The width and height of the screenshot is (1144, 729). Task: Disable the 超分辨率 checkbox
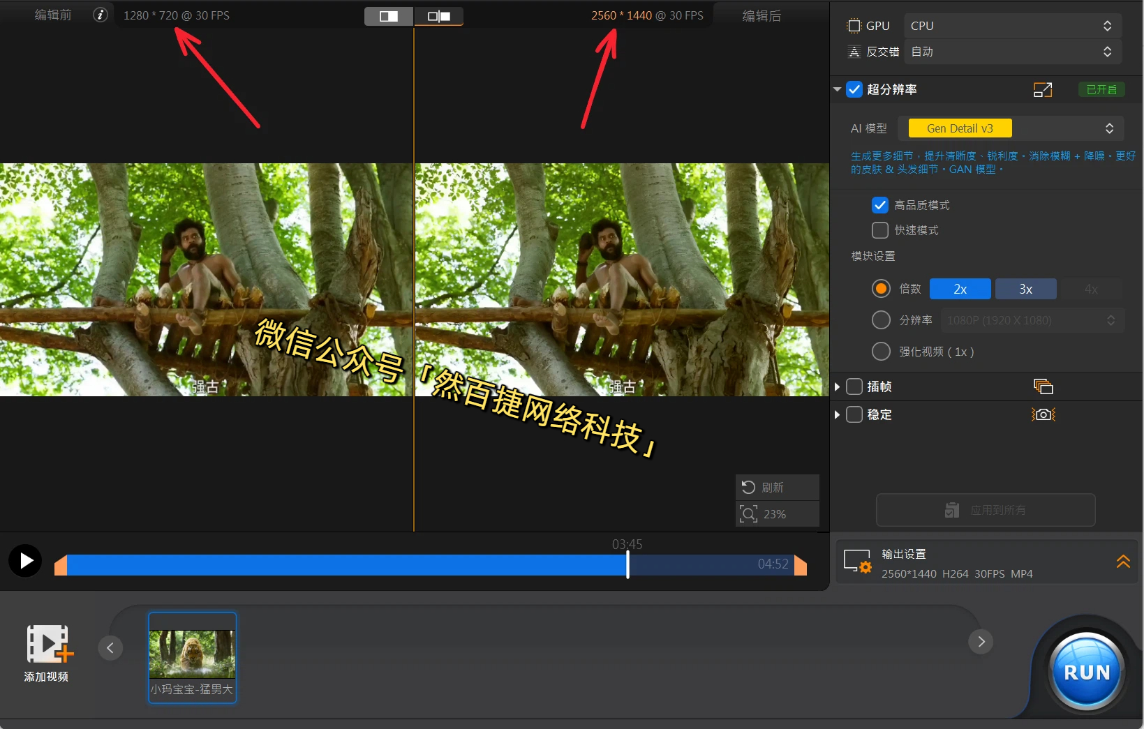click(854, 89)
